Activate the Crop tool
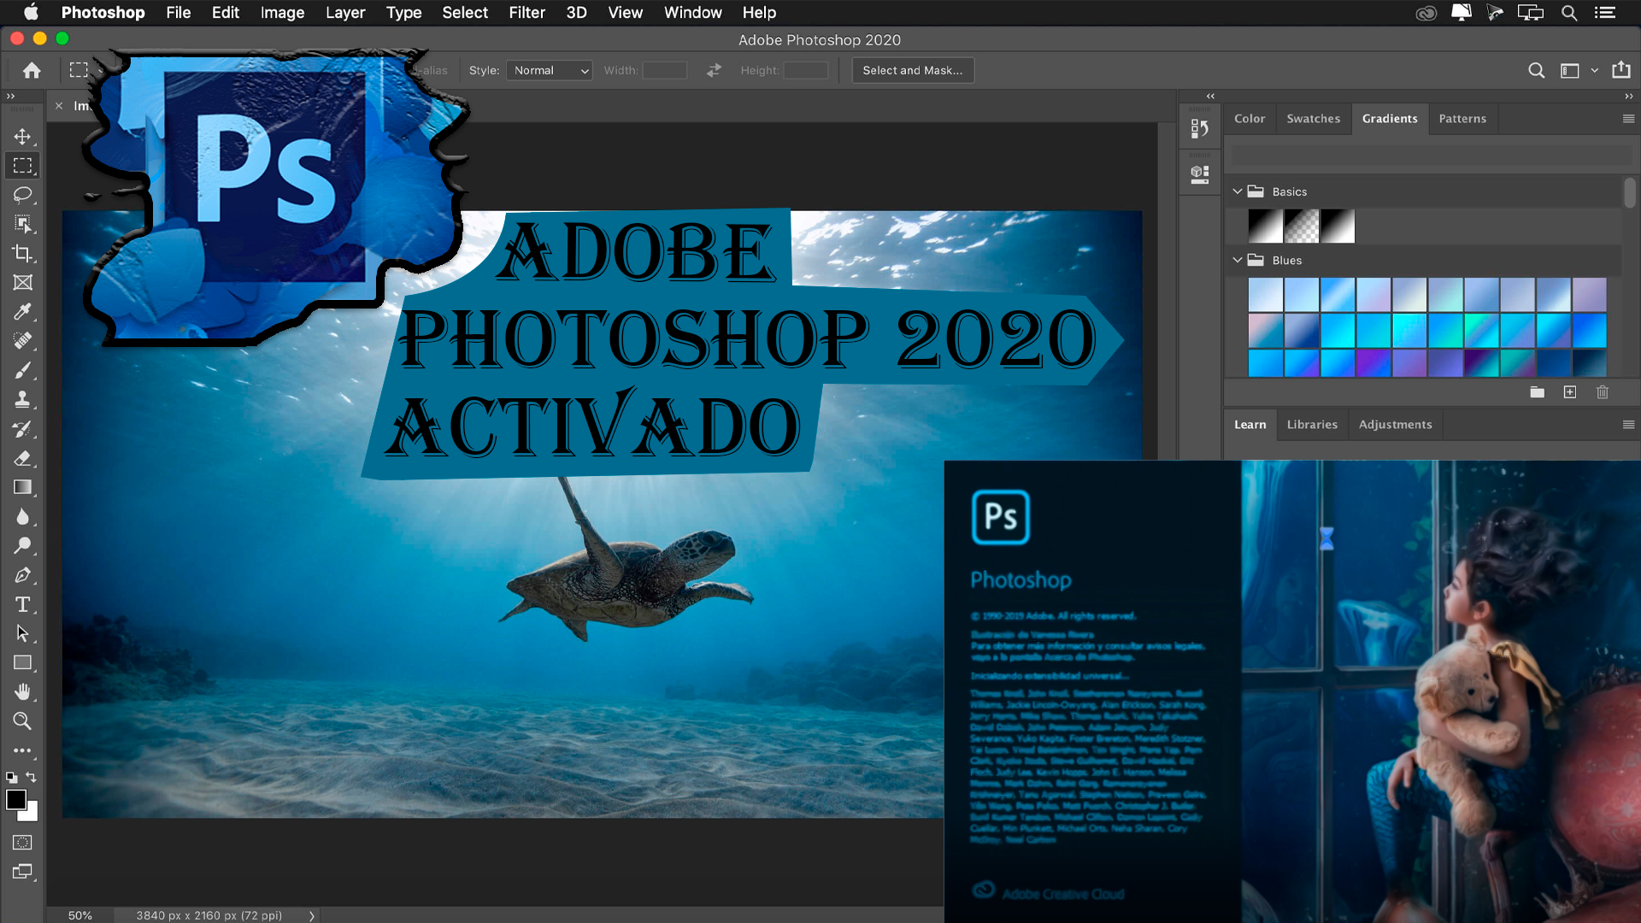 point(22,253)
